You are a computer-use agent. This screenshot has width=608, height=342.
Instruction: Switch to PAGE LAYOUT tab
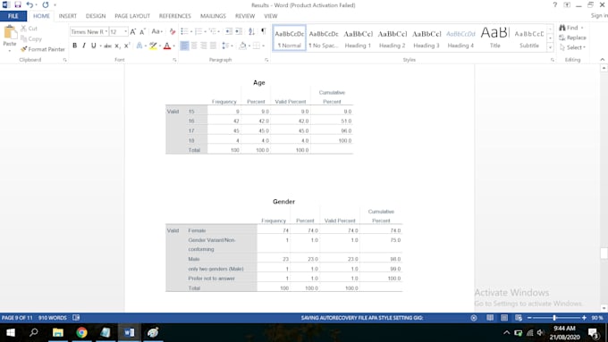132,16
